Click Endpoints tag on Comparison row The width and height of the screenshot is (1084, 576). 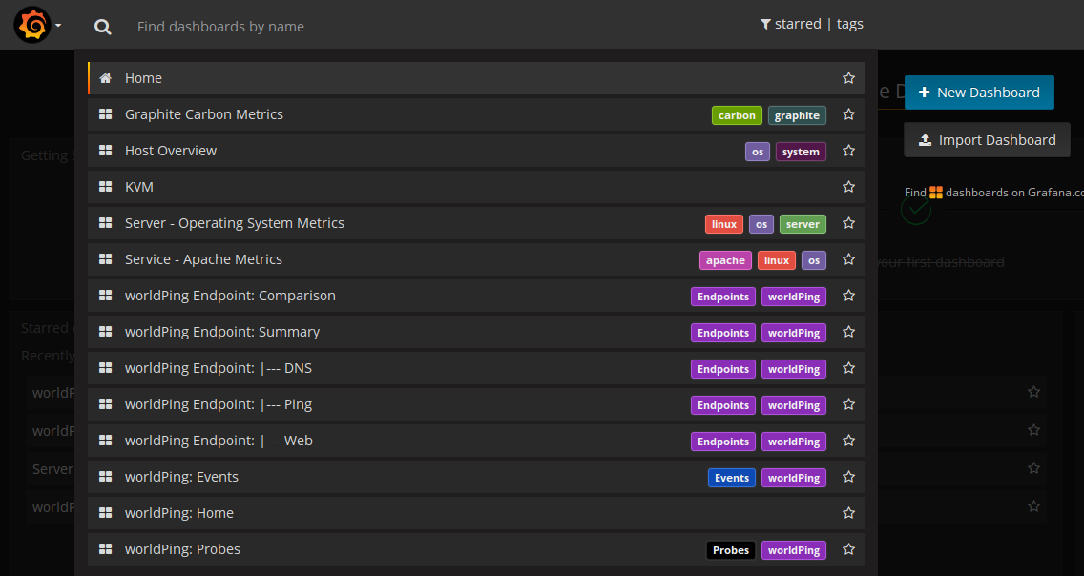coord(723,297)
